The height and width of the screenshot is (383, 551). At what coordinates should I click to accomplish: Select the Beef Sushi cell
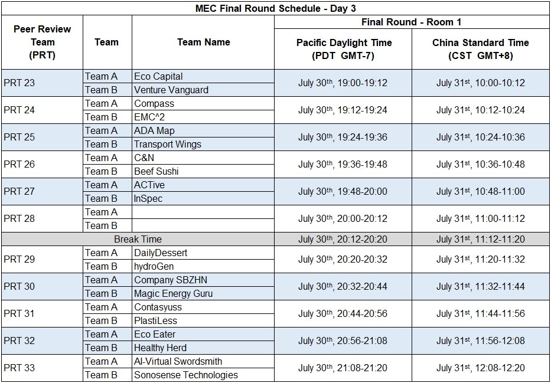click(203, 171)
